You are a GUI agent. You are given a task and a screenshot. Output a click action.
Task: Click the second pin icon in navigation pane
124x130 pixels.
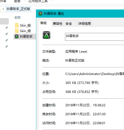(x=7, y=34)
